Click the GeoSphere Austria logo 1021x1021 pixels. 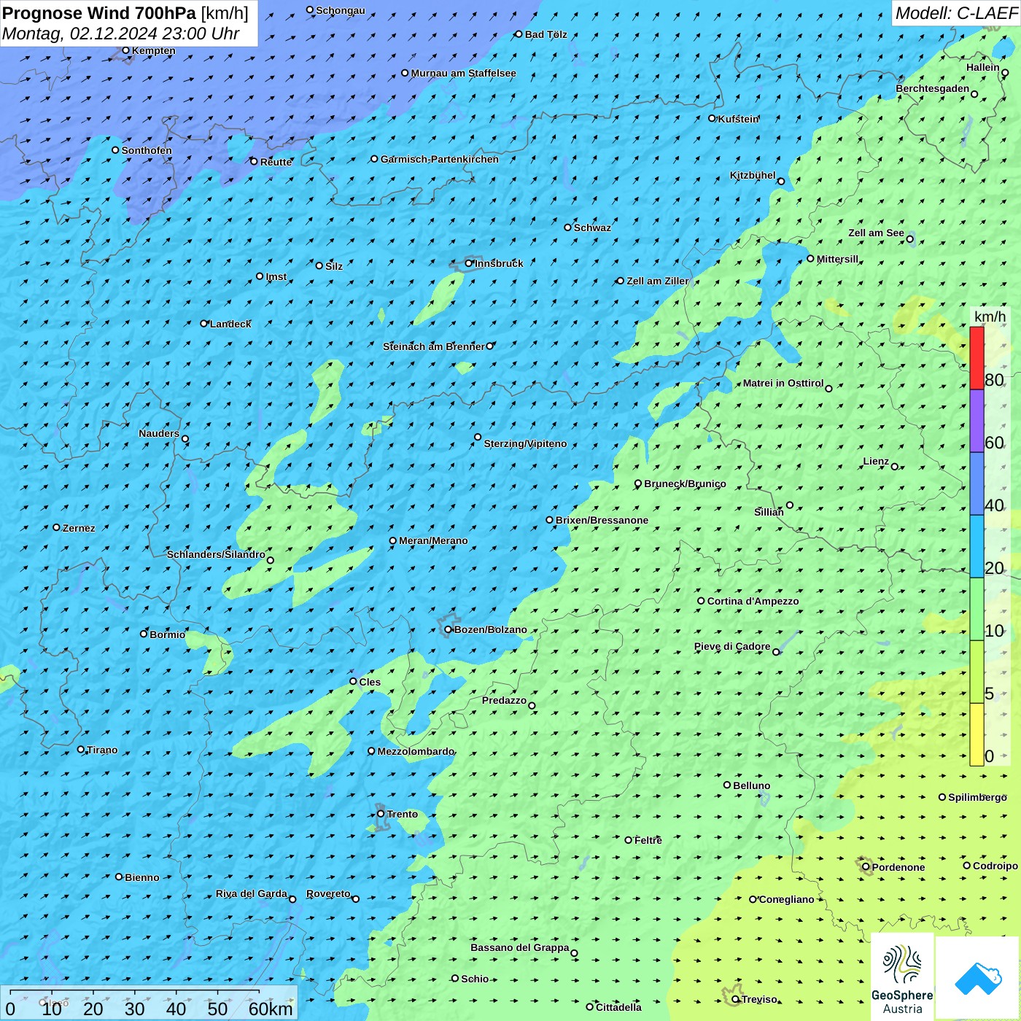[902, 977]
